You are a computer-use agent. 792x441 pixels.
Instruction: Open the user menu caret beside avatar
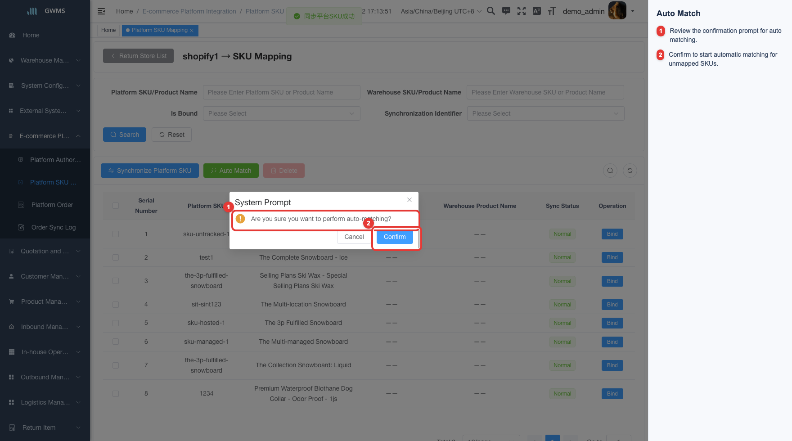coord(633,11)
